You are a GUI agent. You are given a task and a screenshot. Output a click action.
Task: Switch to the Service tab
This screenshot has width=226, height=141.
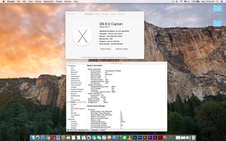coord(121,14)
